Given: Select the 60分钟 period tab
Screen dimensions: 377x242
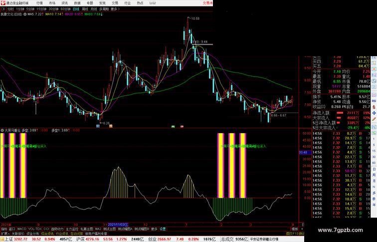Looking at the screenshot, I should point(65,9).
